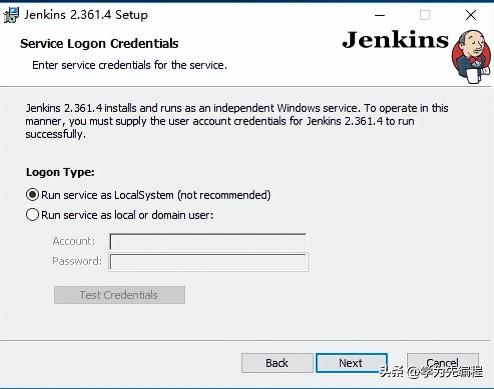
Task: Minimize the setup window
Action: tap(379, 15)
